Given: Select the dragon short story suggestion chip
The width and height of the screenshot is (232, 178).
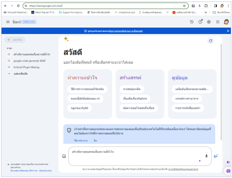Looking at the screenshot, I should (x=135, y=99).
